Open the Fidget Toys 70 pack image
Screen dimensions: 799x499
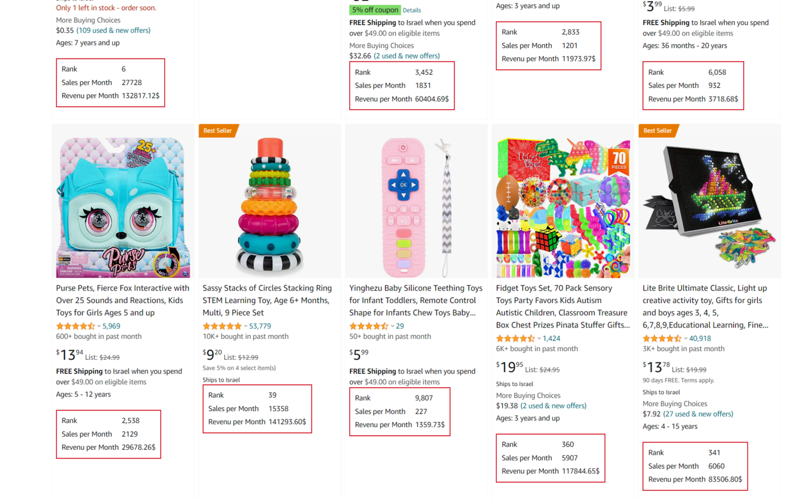562,208
